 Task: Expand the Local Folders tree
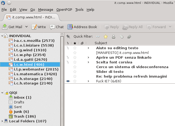tap(2, 121)
